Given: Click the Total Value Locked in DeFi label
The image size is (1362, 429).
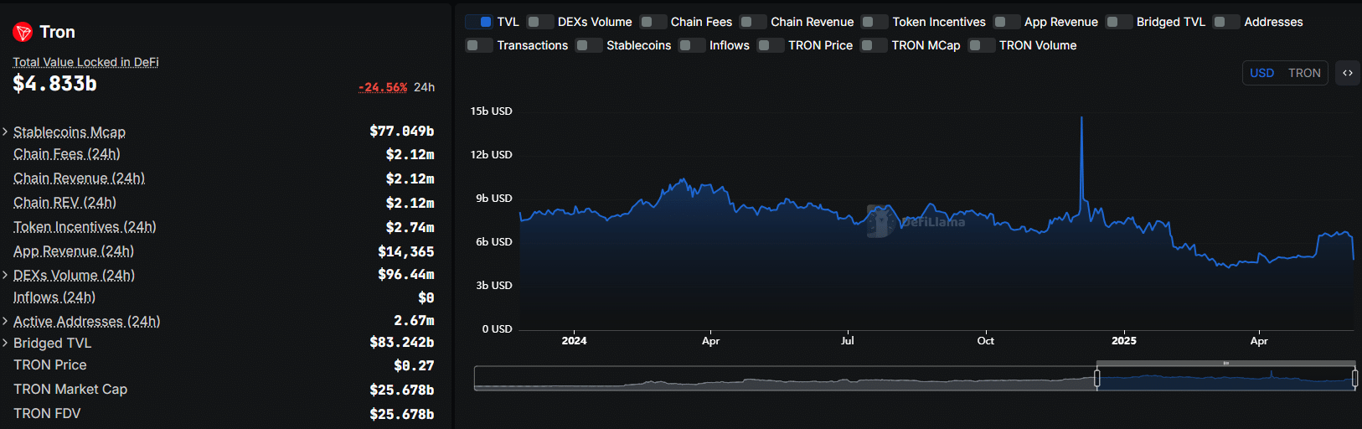Looking at the screenshot, I should pyautogui.click(x=85, y=62).
